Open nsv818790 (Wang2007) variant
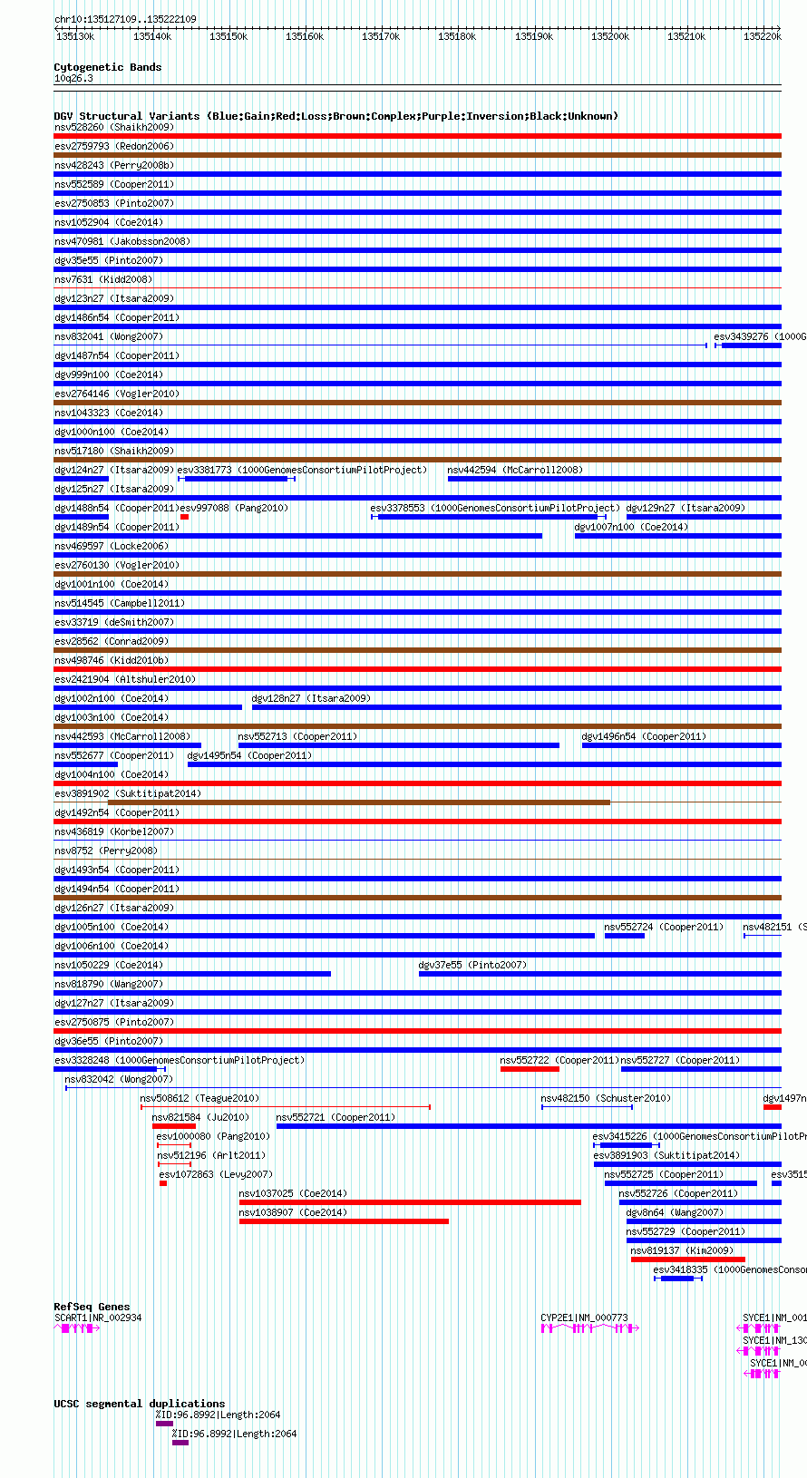 tap(109, 984)
